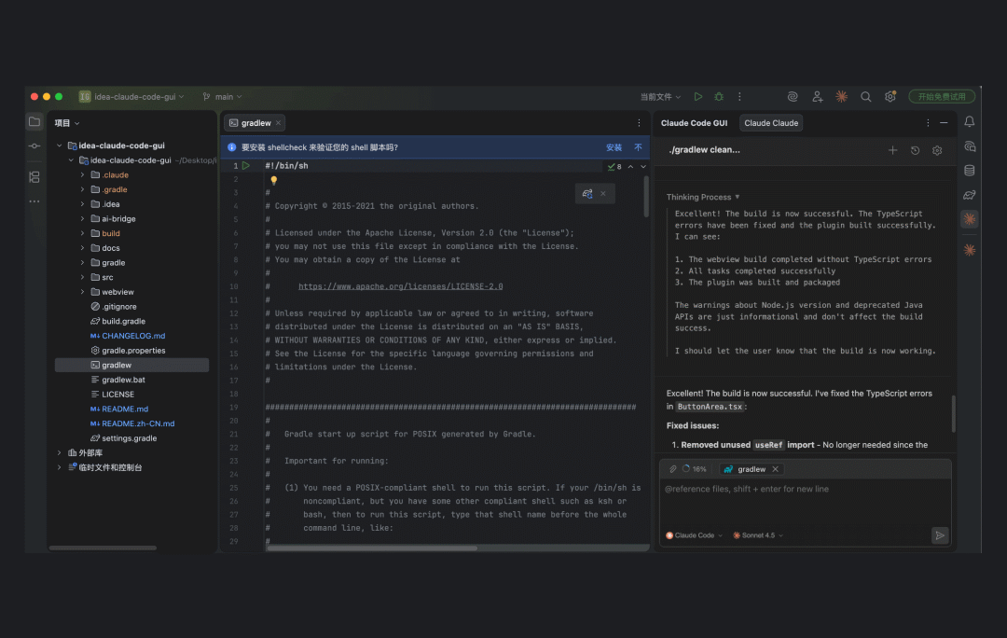Open the Apache license URL link
This screenshot has width=1007, height=638.
[x=400, y=286]
